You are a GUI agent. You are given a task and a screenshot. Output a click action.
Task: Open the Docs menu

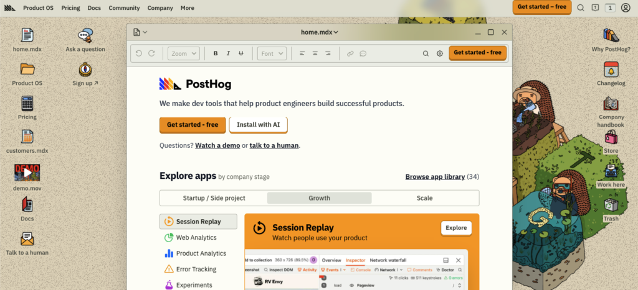click(x=95, y=7)
